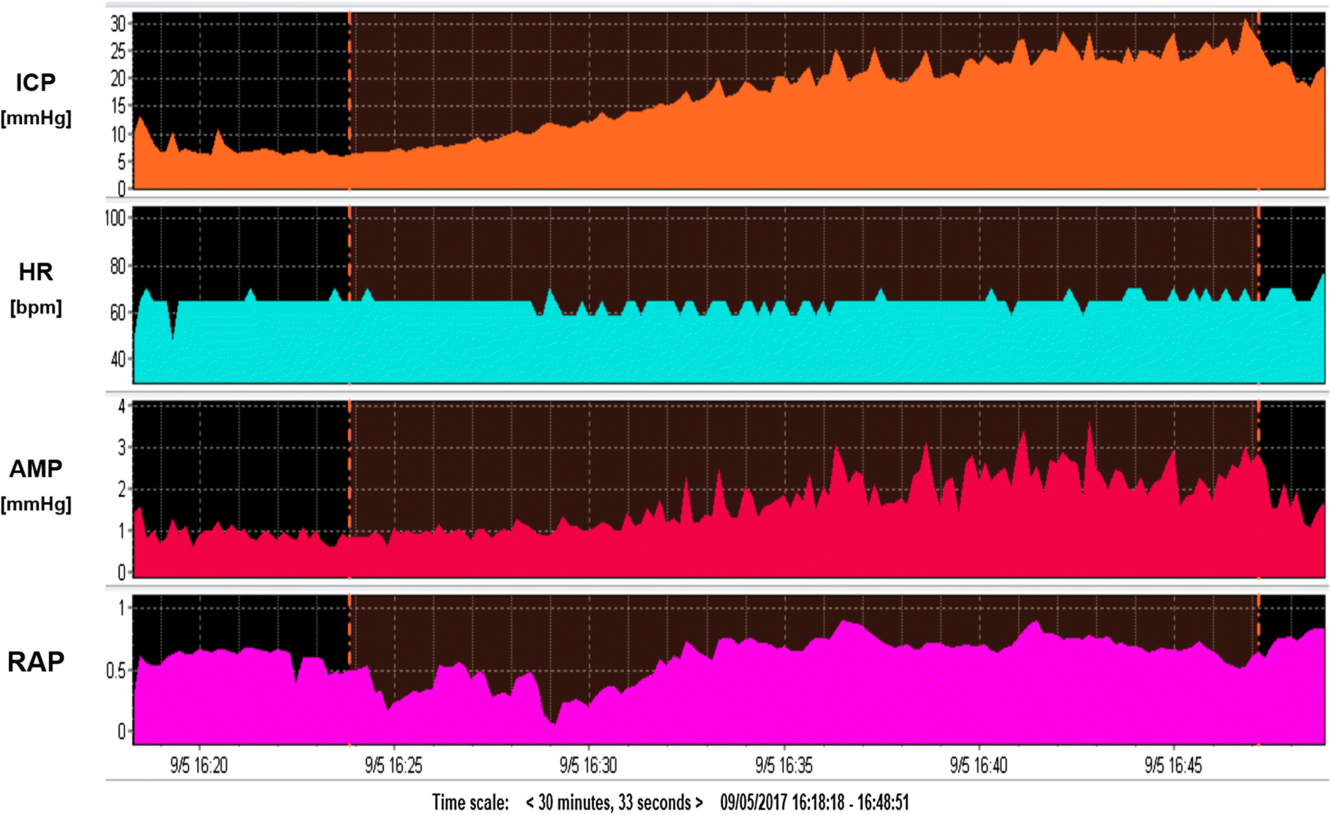Click the '09/05/2017 16:18:18 - 16:48:51' date range
Image resolution: width=1331 pixels, height=815 pixels.
click(x=814, y=803)
